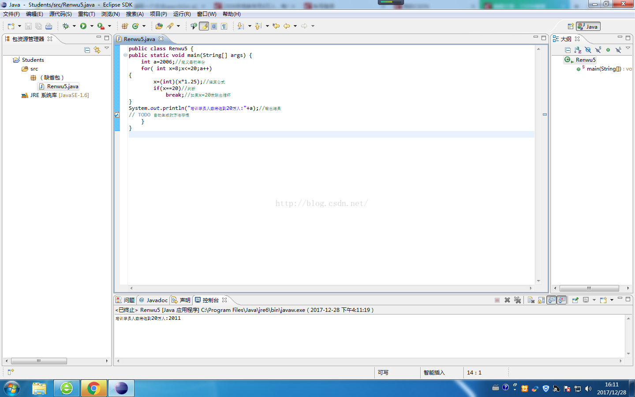Open the 运行(R) menu

pos(182,14)
